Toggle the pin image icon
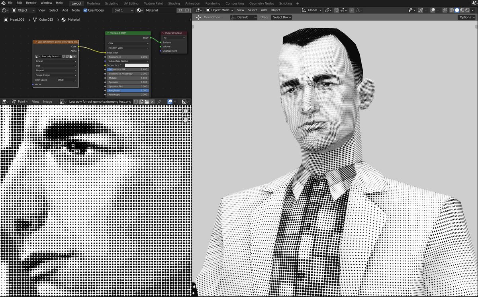The image size is (478, 297). [x=159, y=102]
